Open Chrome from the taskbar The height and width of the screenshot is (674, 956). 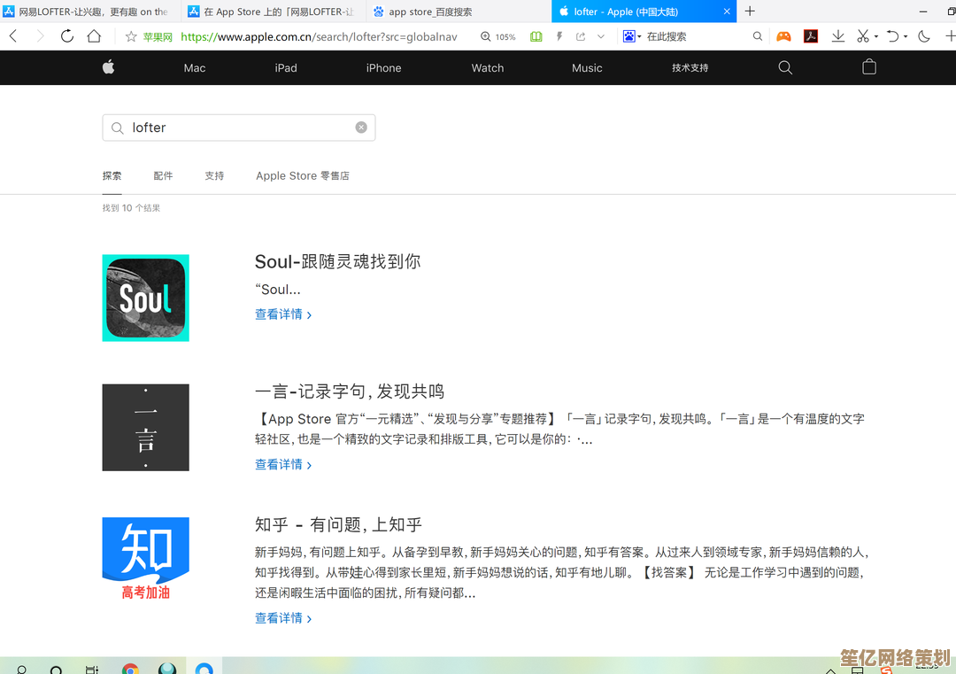(x=130, y=669)
